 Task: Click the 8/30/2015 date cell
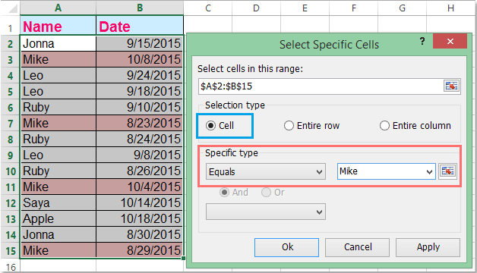pos(140,235)
